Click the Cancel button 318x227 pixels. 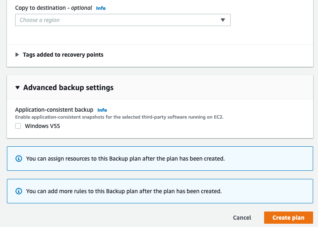[242, 218]
